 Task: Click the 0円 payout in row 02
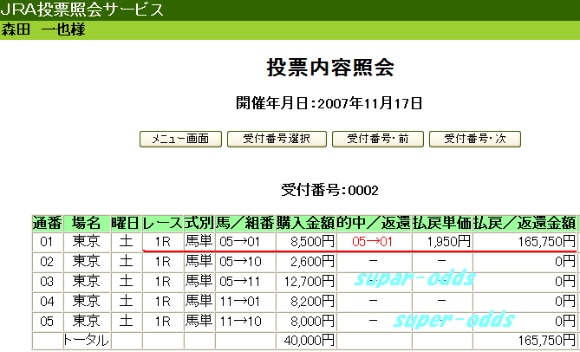click(565, 262)
